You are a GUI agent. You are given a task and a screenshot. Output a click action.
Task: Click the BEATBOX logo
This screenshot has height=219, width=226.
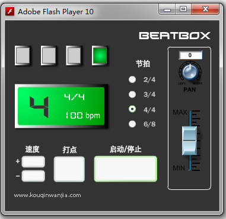(174, 36)
